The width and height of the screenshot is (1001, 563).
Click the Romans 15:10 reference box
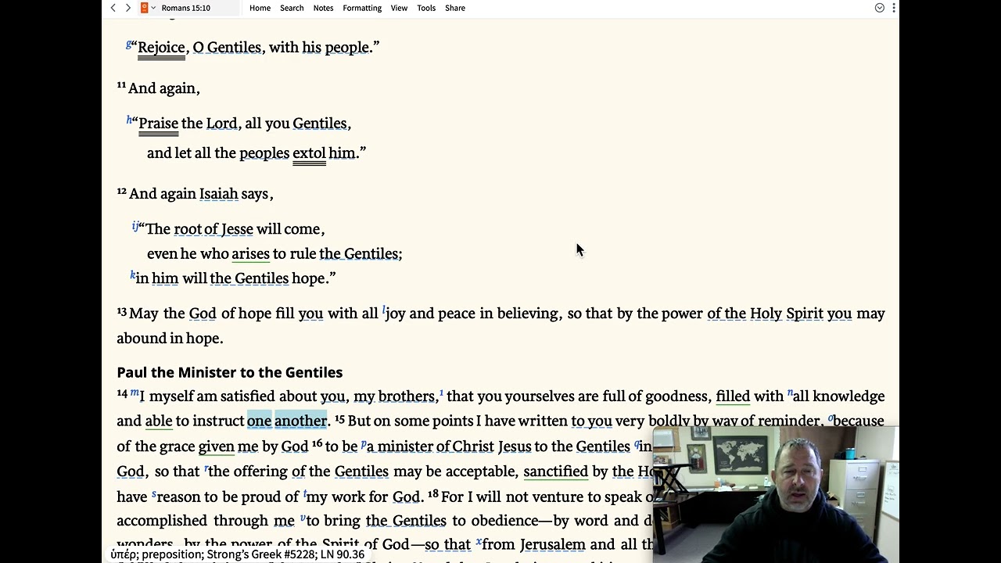[x=198, y=8]
